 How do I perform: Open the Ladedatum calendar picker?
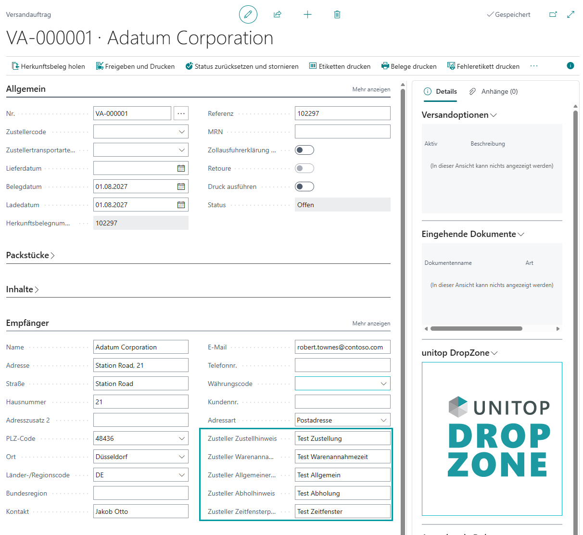[181, 205]
